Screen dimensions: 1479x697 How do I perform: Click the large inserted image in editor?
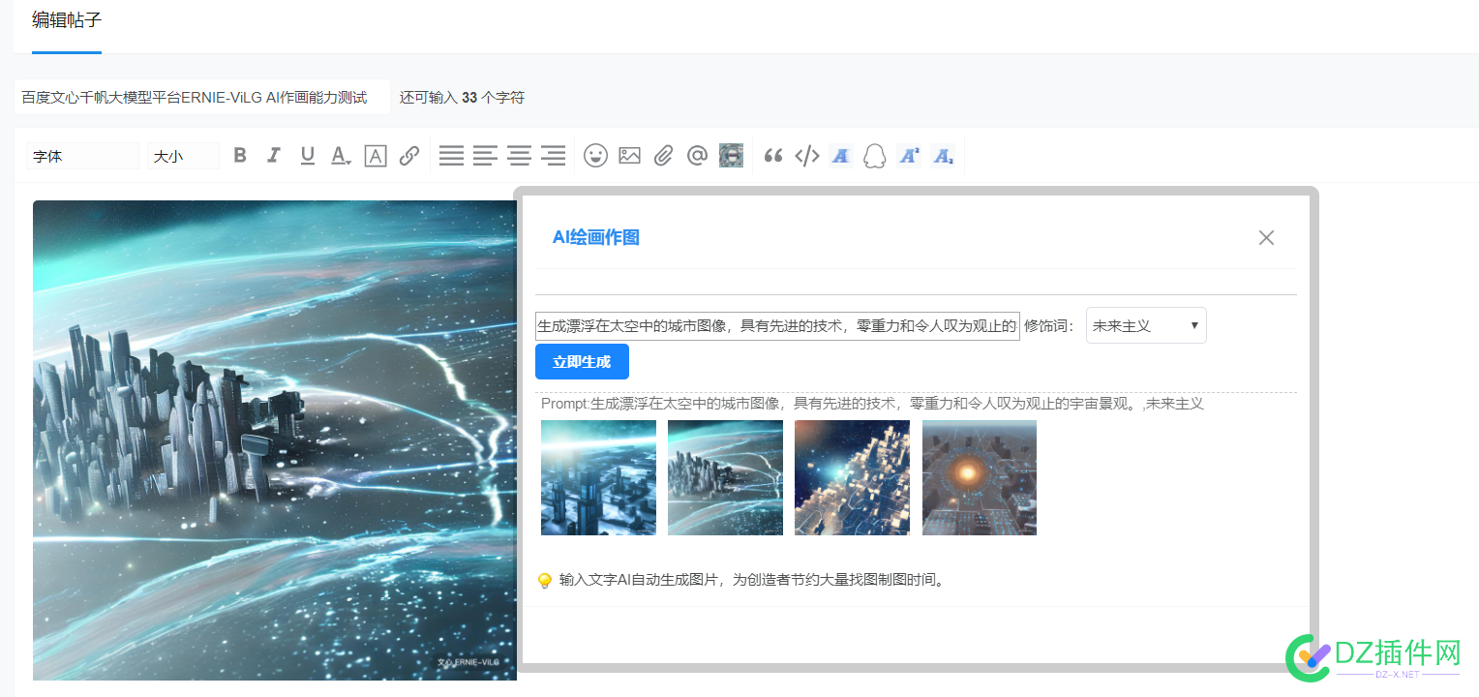click(275, 440)
